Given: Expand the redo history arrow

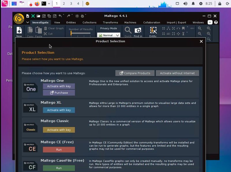Looking at the screenshot, I should coord(71,14).
